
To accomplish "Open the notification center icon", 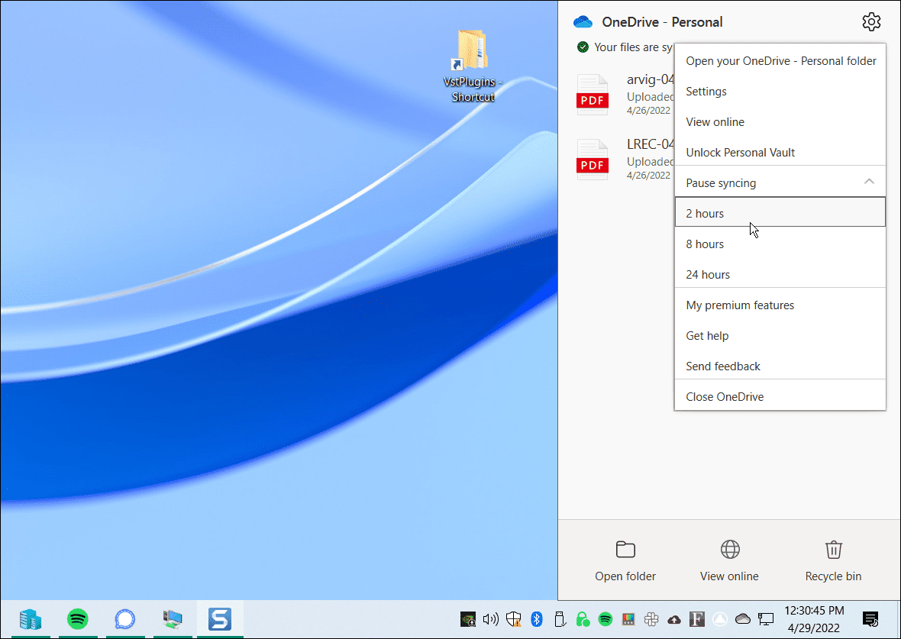I will (x=870, y=619).
